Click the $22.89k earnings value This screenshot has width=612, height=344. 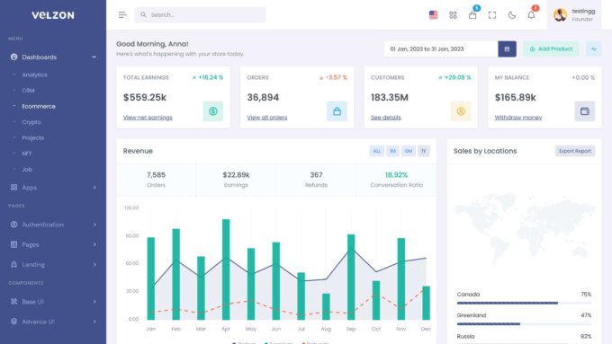(236, 175)
